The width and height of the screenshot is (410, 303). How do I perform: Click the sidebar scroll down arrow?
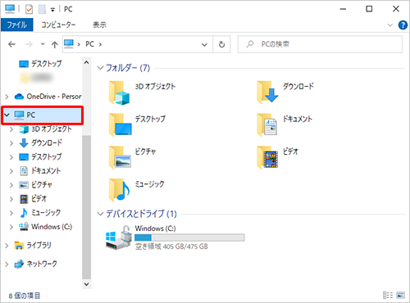pyautogui.click(x=86, y=284)
